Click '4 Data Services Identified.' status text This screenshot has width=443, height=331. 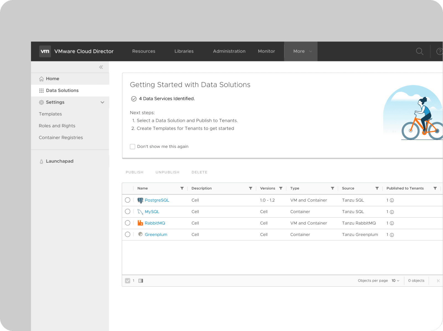[x=167, y=99]
